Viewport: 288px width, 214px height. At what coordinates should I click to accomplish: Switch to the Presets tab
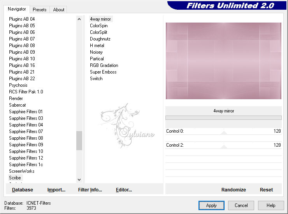pos(39,10)
